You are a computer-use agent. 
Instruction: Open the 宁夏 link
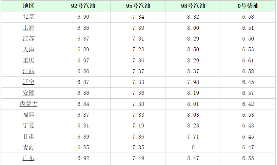(x=29, y=125)
